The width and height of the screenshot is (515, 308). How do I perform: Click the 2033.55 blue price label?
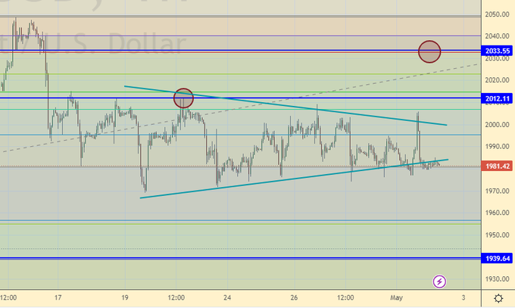[498, 51]
